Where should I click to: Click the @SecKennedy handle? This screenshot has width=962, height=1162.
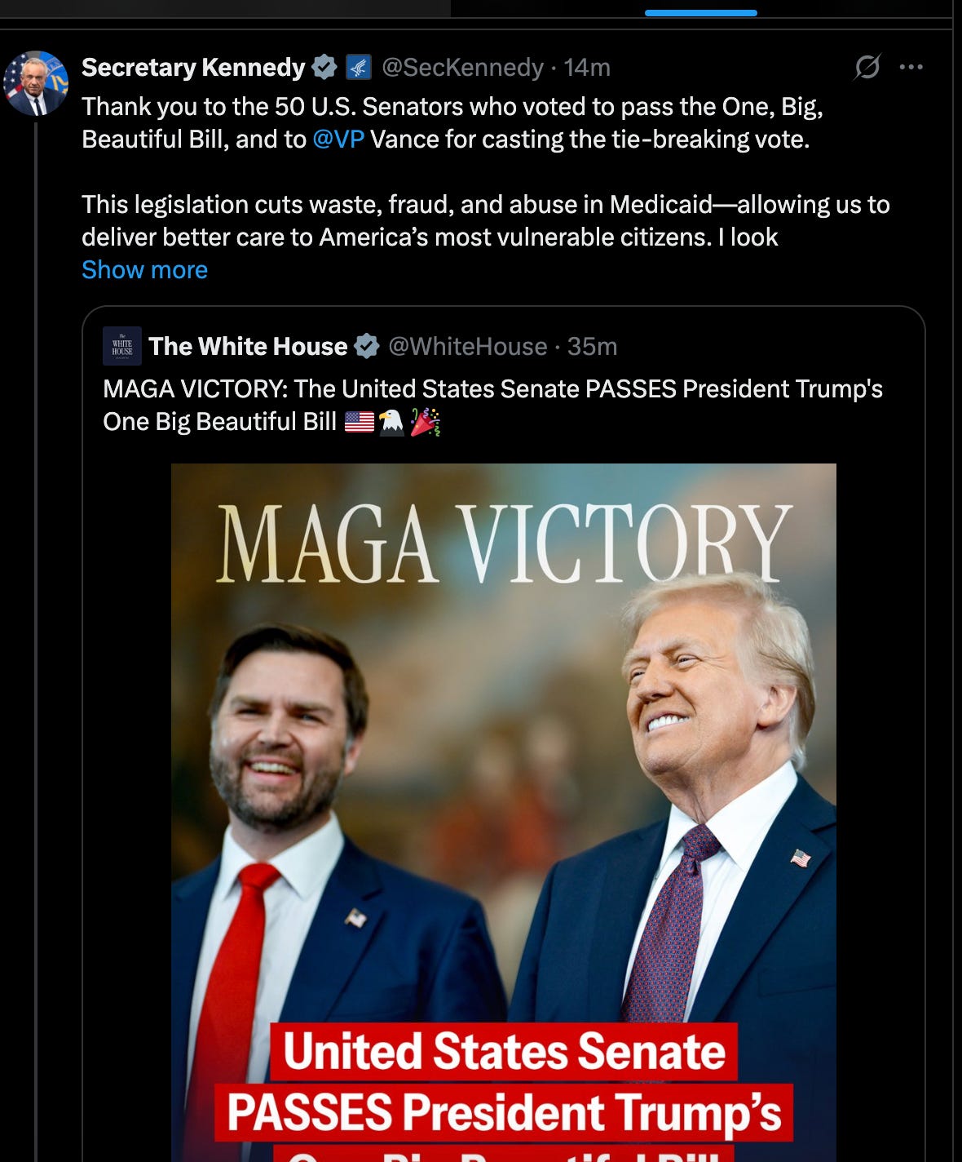click(462, 67)
